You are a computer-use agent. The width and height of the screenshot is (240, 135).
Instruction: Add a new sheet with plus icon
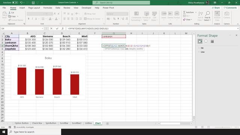108,123
